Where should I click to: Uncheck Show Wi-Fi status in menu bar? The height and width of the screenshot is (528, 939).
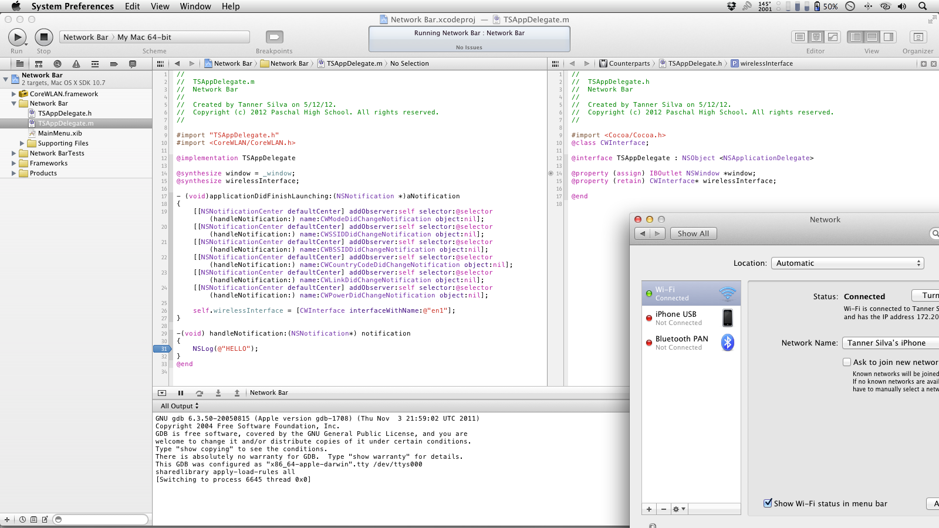768,503
